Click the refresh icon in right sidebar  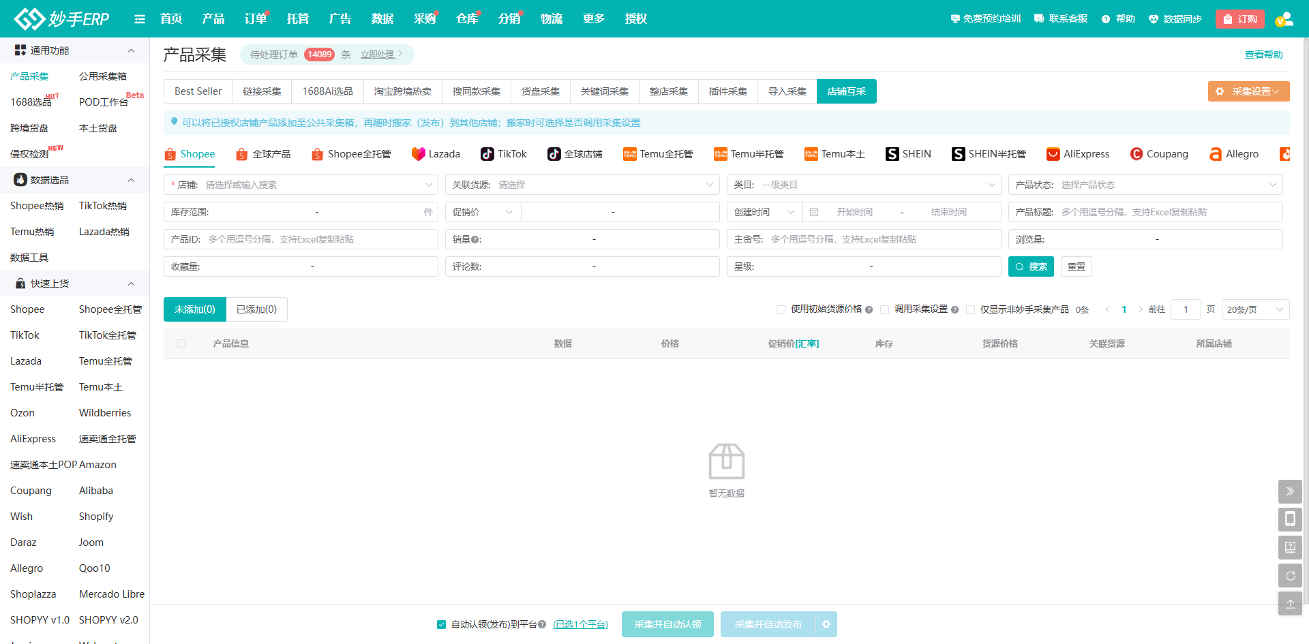pos(1290,576)
